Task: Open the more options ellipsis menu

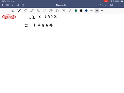Action: 121,5
